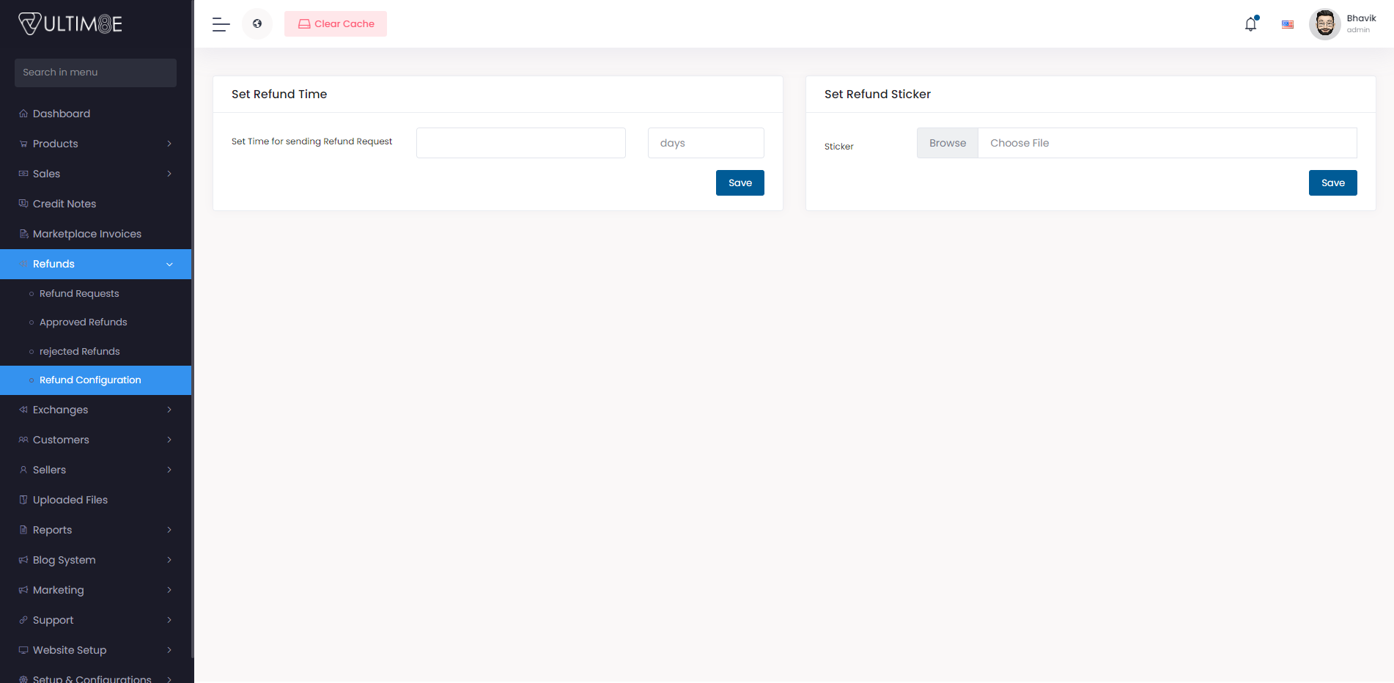1394x683 pixels.
Task: Browse for a refund sticker file
Action: [x=947, y=143]
